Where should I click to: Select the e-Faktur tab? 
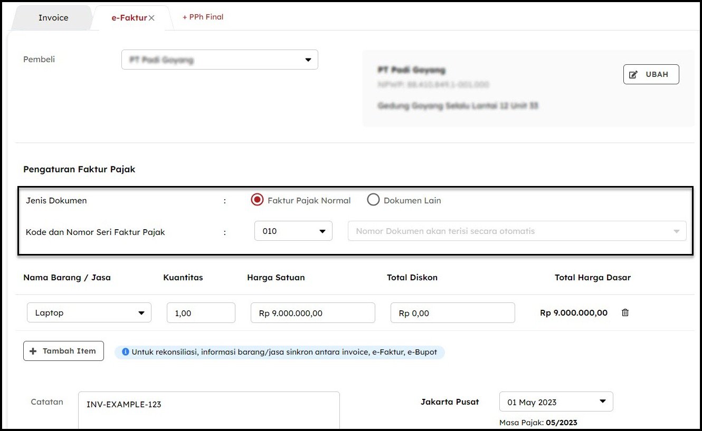(x=128, y=18)
